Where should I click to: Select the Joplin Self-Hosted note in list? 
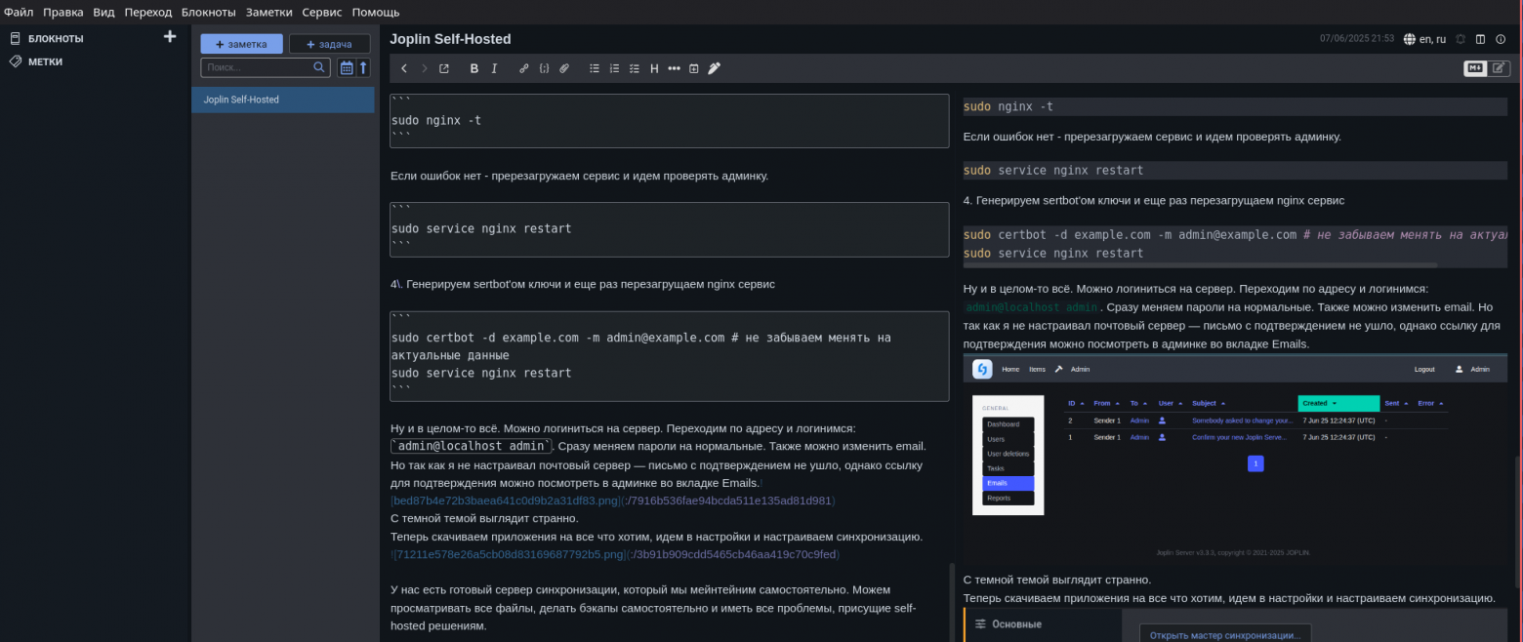point(283,100)
